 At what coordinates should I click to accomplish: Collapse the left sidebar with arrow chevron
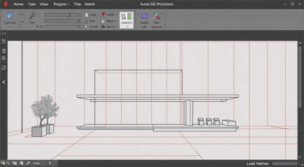point(4,82)
